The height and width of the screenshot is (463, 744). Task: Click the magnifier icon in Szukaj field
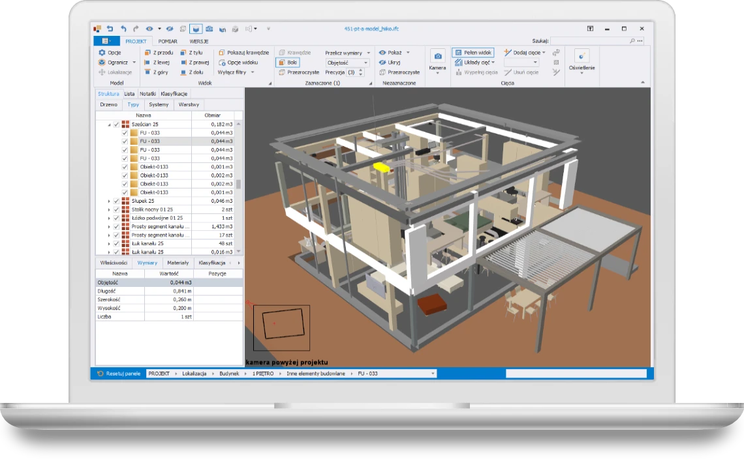pos(632,40)
